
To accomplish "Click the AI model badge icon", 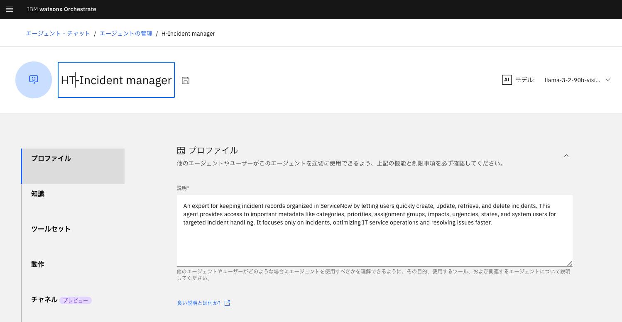I will tap(507, 80).
